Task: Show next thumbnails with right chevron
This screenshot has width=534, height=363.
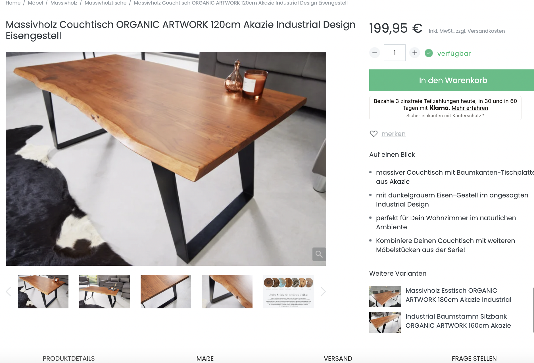Action: pyautogui.click(x=323, y=292)
